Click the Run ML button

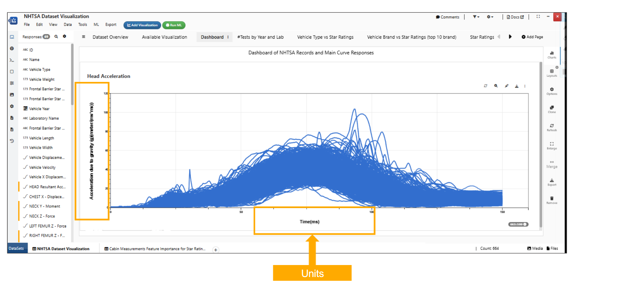(174, 25)
